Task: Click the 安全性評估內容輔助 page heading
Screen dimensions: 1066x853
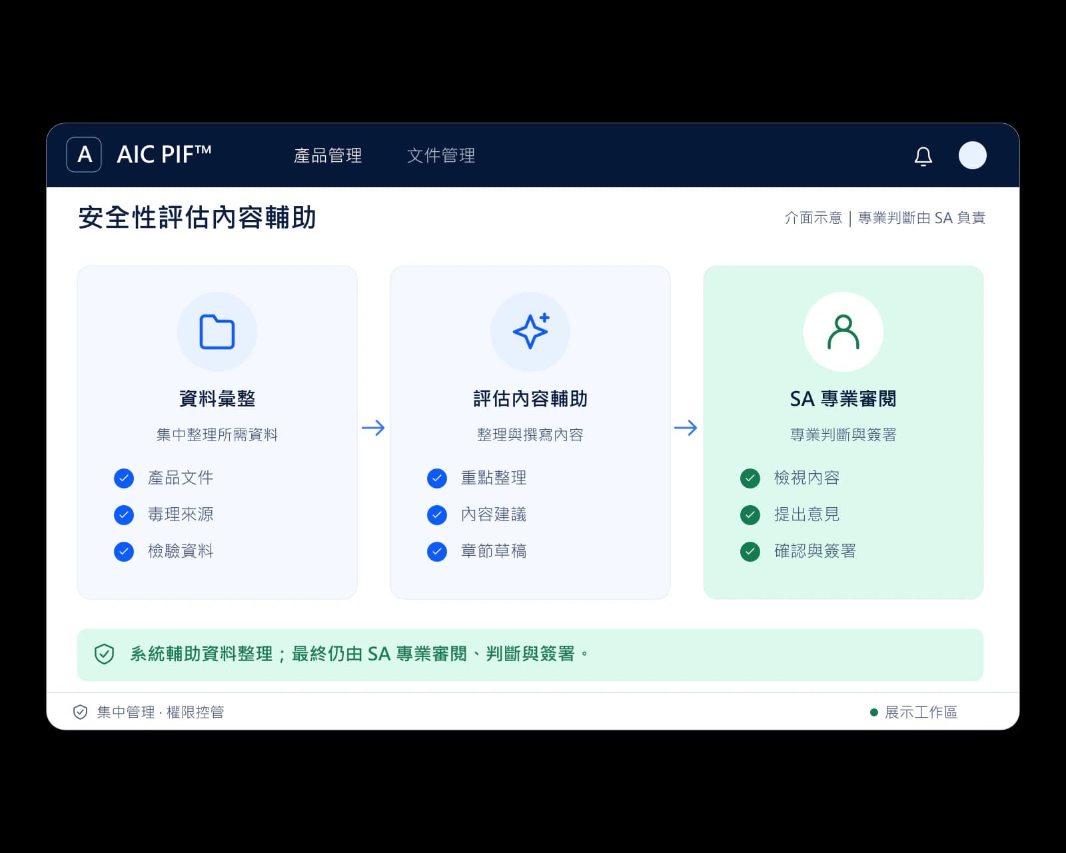Action: pos(197,217)
